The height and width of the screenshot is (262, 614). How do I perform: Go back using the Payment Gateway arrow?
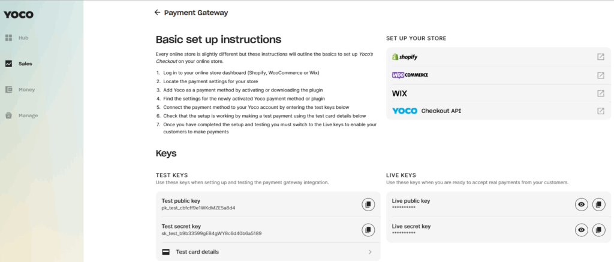pos(157,13)
